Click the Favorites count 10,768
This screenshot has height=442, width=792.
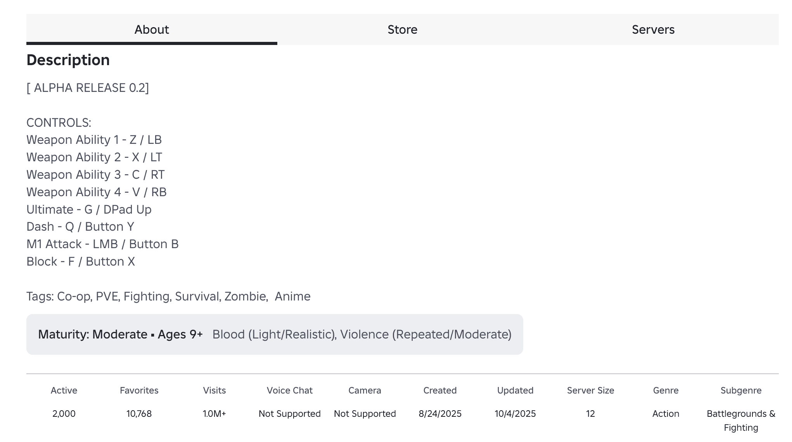click(139, 414)
